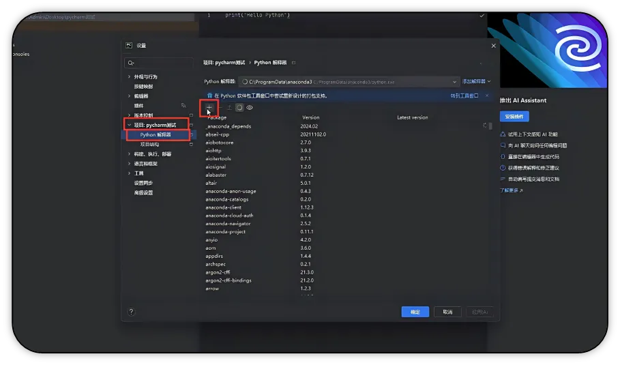Click the gift icon in the banner
Screen dimensions: 620x365
coord(209,96)
